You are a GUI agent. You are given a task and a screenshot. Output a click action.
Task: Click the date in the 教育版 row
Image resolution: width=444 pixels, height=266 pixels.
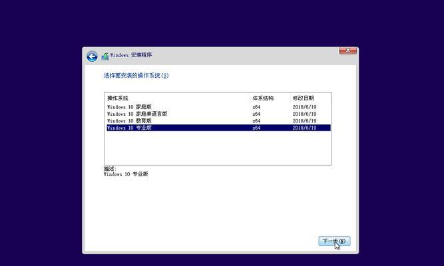tap(304, 121)
